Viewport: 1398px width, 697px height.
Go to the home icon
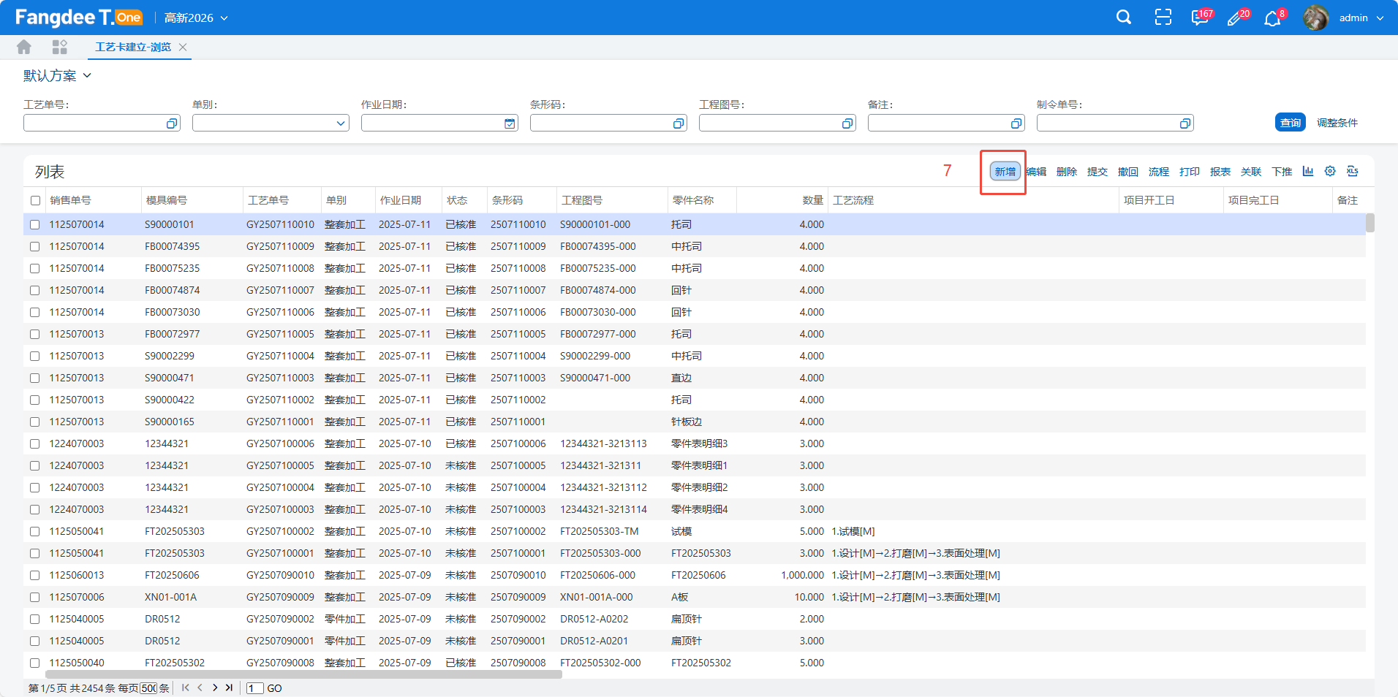tap(24, 47)
